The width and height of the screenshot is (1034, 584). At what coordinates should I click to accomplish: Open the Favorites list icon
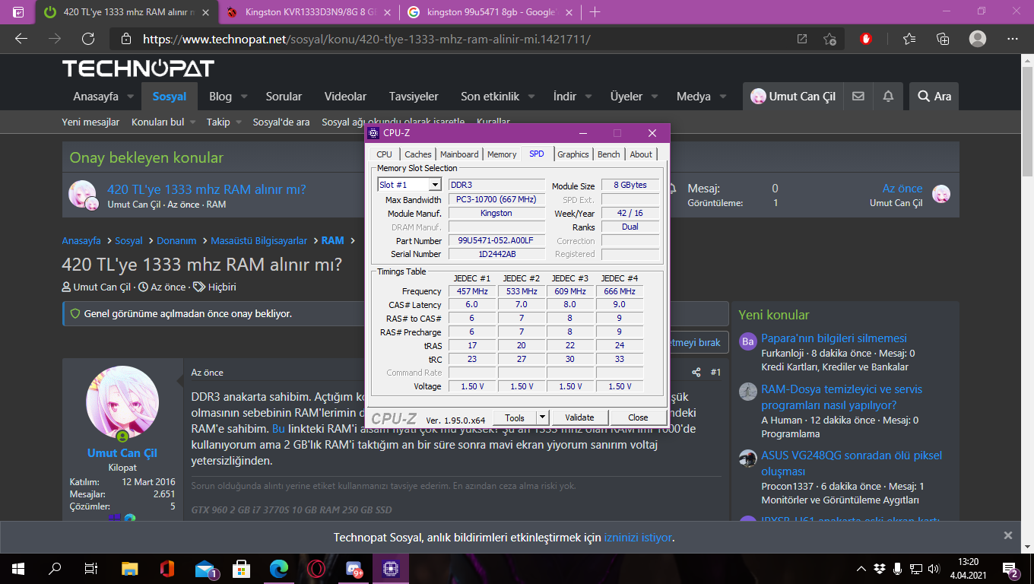pyautogui.click(x=909, y=39)
